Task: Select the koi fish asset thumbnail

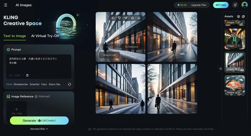Action: (x=235, y=86)
